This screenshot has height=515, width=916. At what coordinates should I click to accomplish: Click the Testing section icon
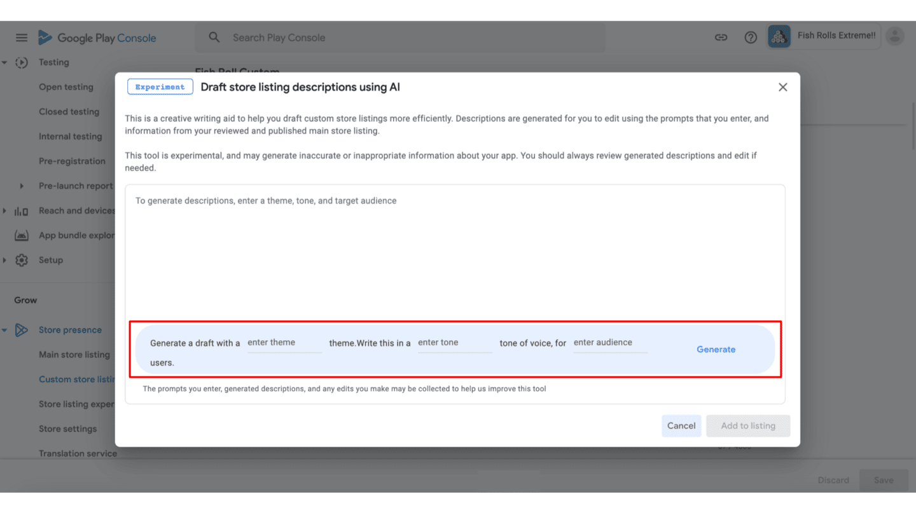[22, 62]
